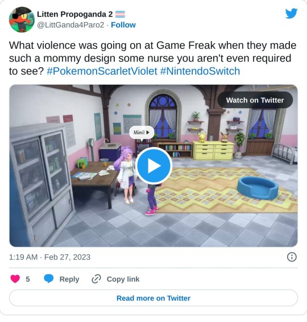The width and height of the screenshot is (307, 322).
Task: Open the tweet info circle icon
Action: coord(292,257)
